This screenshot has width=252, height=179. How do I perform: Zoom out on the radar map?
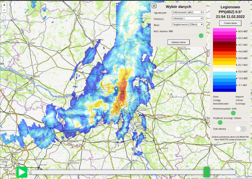point(4,10)
